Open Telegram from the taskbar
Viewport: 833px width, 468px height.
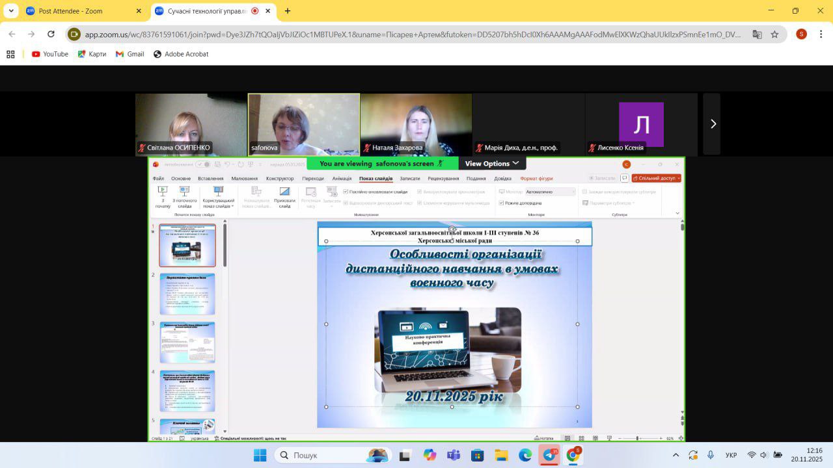(549, 455)
